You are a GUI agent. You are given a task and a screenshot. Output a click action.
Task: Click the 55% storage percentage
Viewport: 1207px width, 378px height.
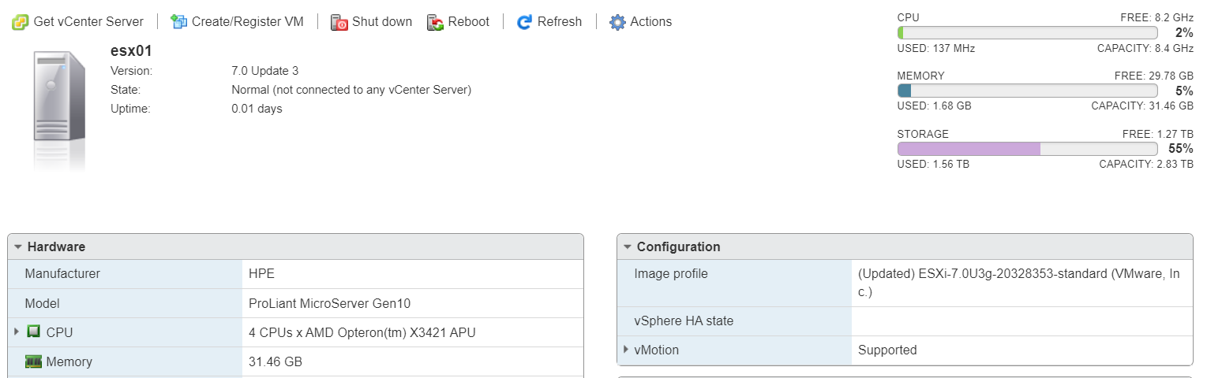pos(1181,149)
